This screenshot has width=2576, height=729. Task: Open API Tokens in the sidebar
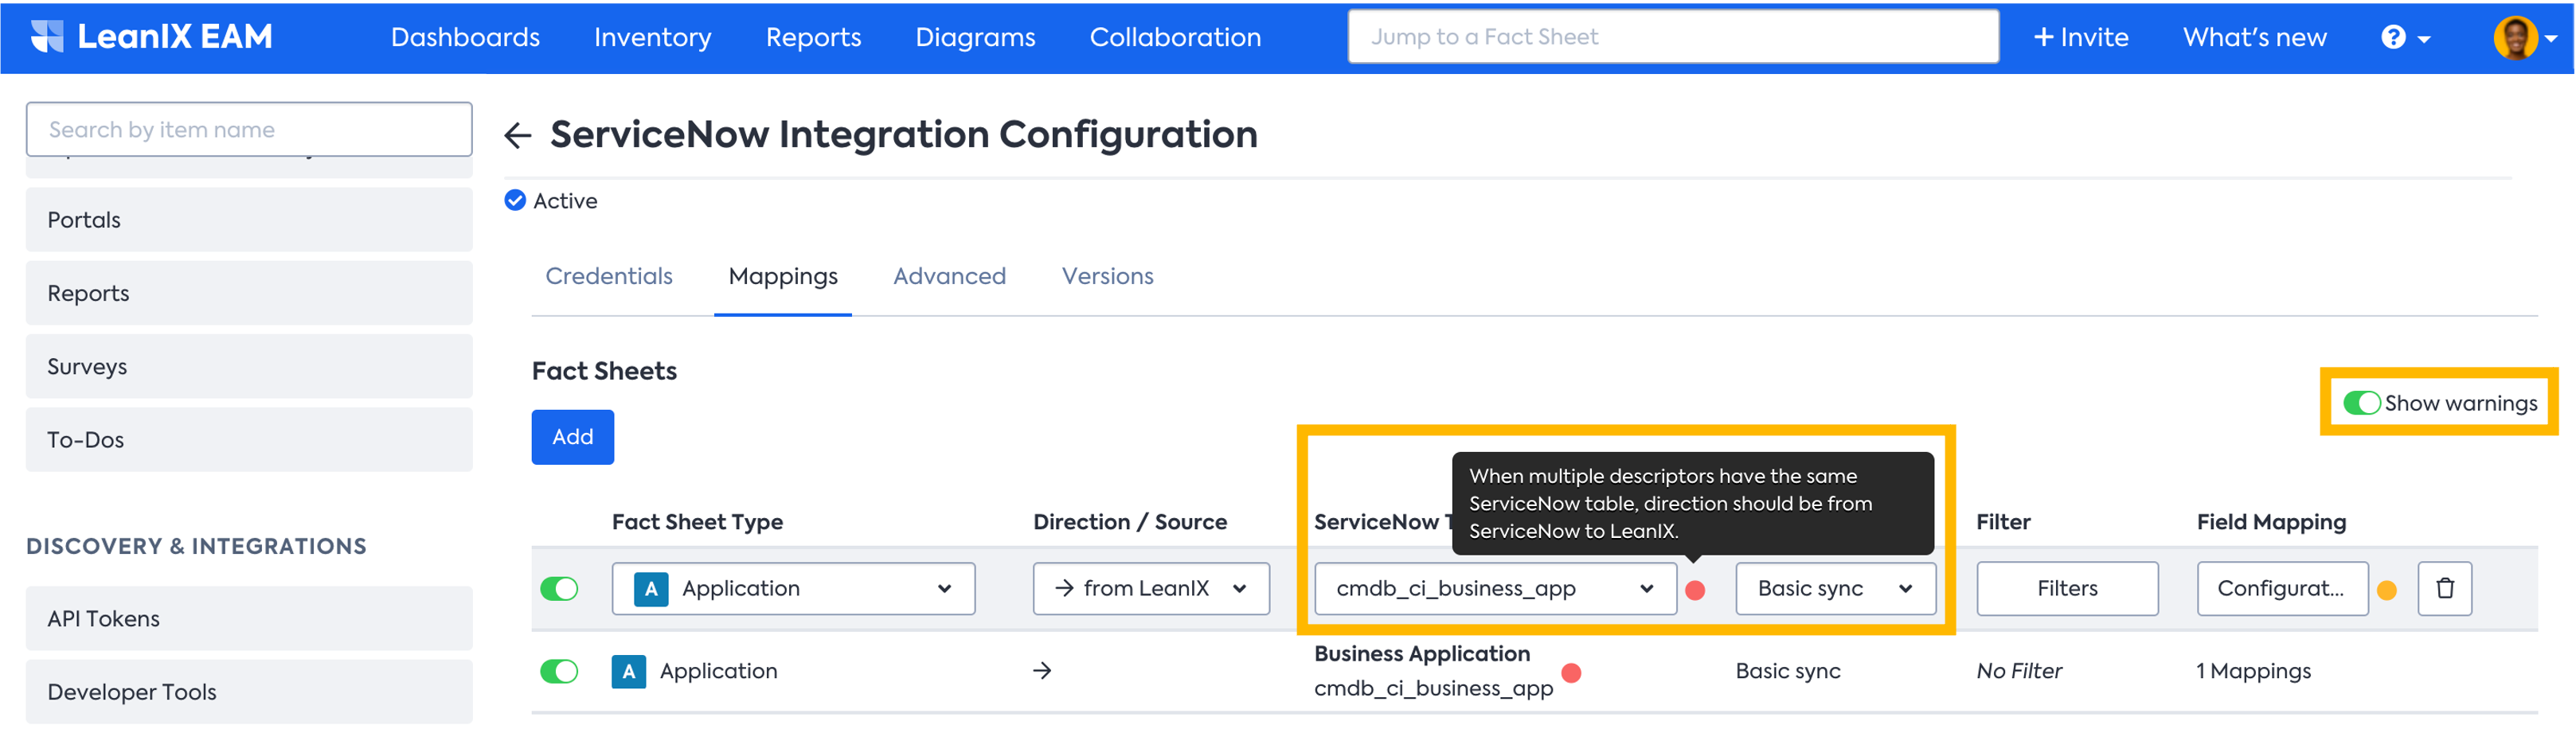249,618
